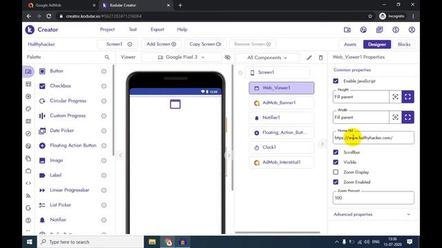
Task: Collapse the palette panel left arrow
Action: click(x=120, y=155)
